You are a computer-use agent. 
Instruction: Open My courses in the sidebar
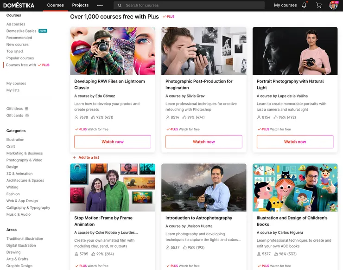click(16, 84)
